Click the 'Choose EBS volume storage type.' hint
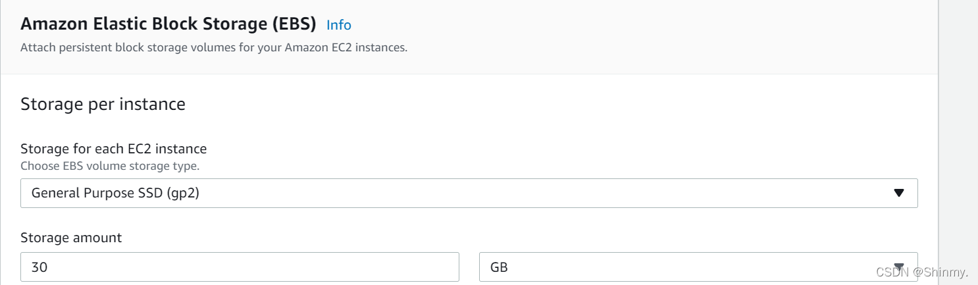The width and height of the screenshot is (978, 285). [110, 166]
